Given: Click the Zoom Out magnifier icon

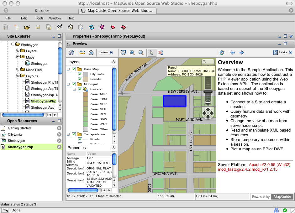Looking at the screenshot, I should tap(141, 53).
